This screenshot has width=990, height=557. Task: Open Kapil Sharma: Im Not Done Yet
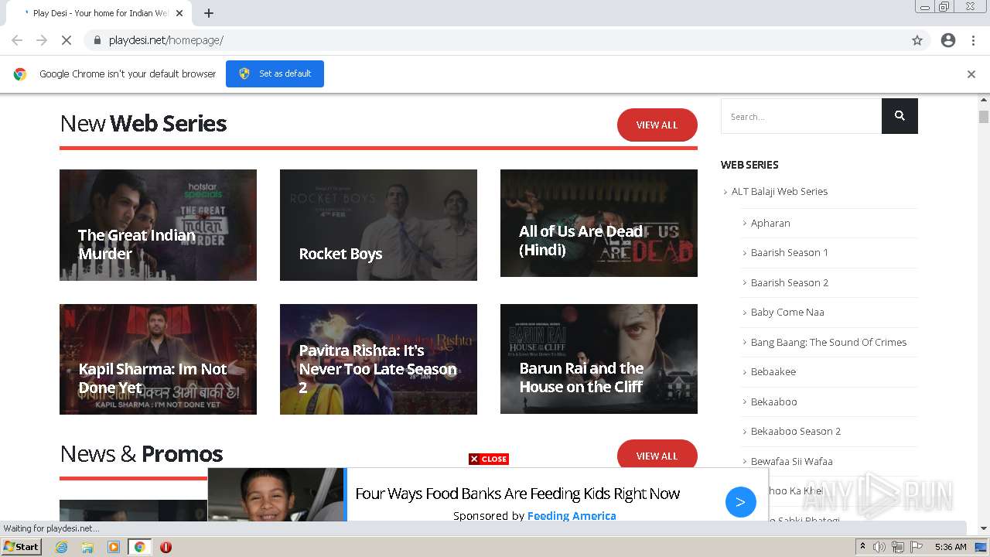click(158, 359)
